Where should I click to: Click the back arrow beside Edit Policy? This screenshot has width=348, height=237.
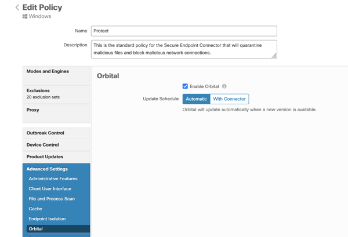click(17, 8)
